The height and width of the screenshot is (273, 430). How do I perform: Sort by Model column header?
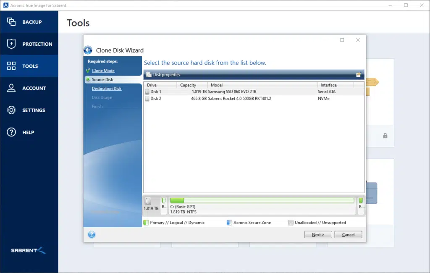262,85
